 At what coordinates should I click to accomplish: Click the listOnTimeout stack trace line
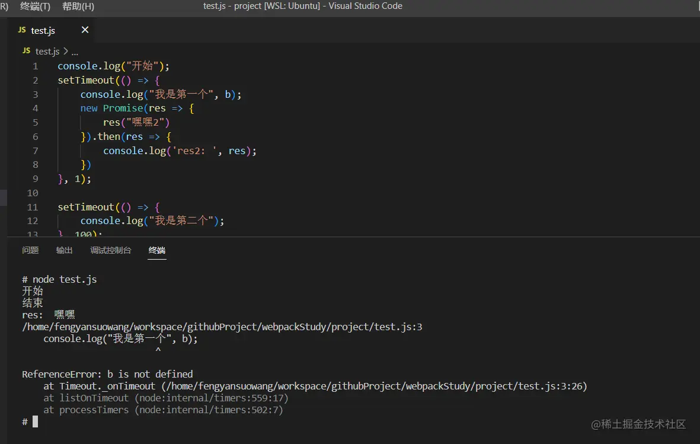[x=165, y=398]
